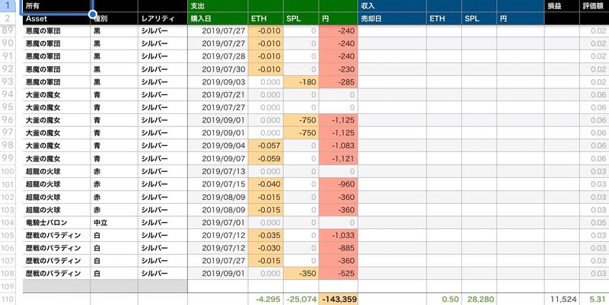
Task: Select the -143,359 yen total cell
Action: (x=339, y=299)
